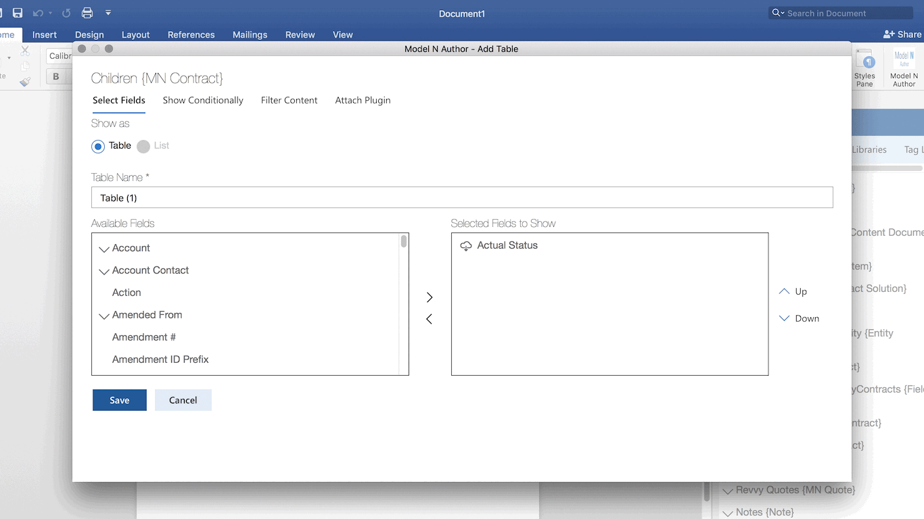Move the selected field Down

[x=799, y=318]
